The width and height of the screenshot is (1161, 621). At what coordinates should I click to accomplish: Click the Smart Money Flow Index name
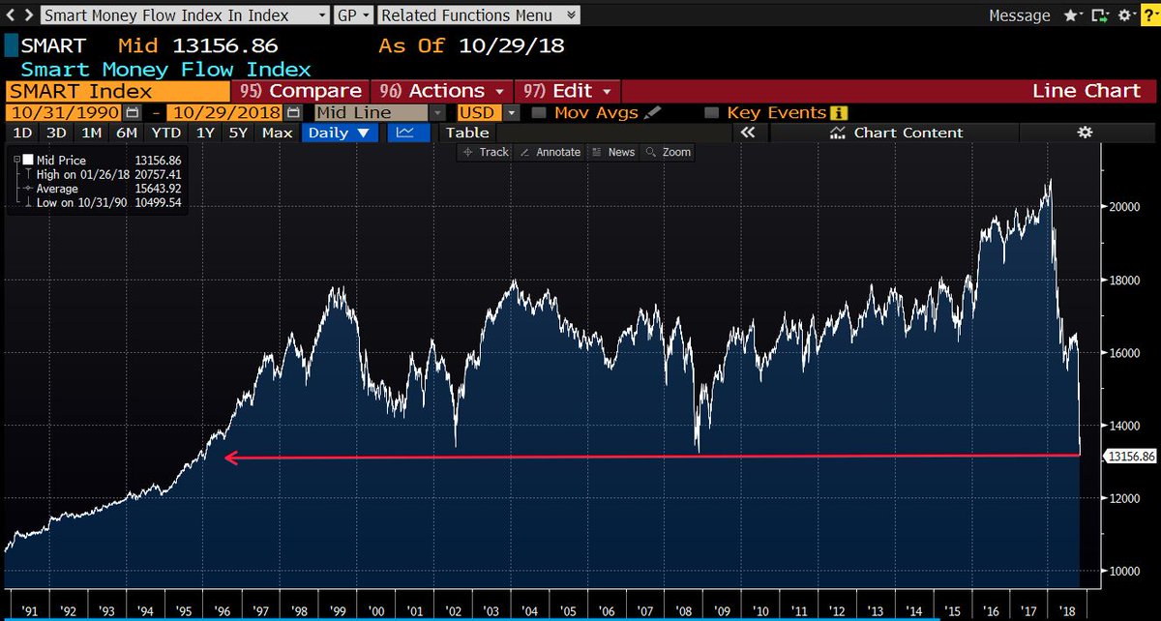tap(166, 70)
